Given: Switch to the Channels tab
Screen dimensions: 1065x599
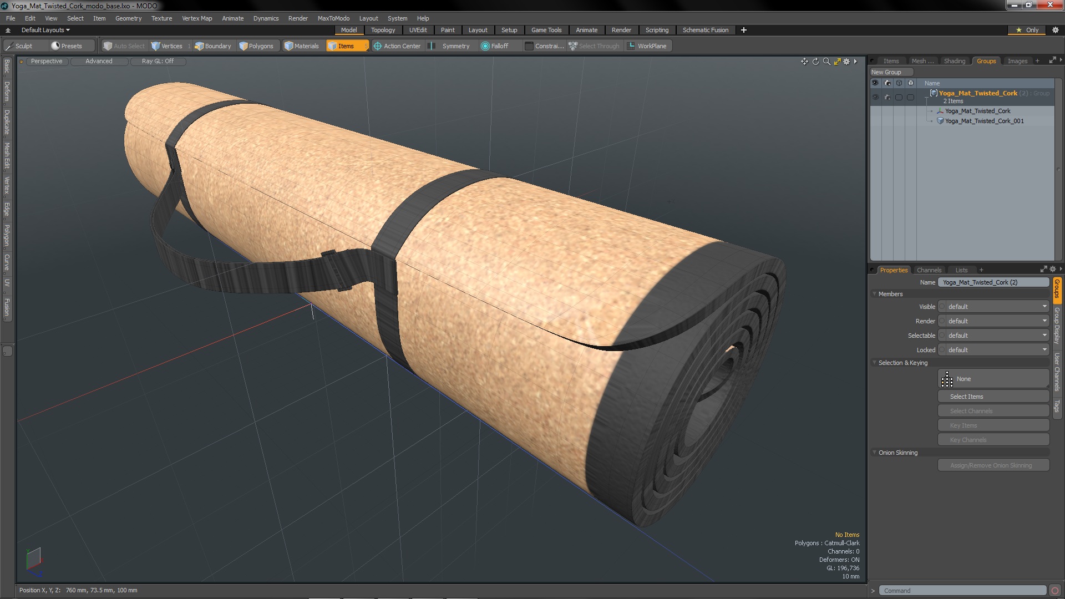Looking at the screenshot, I should [x=929, y=270].
